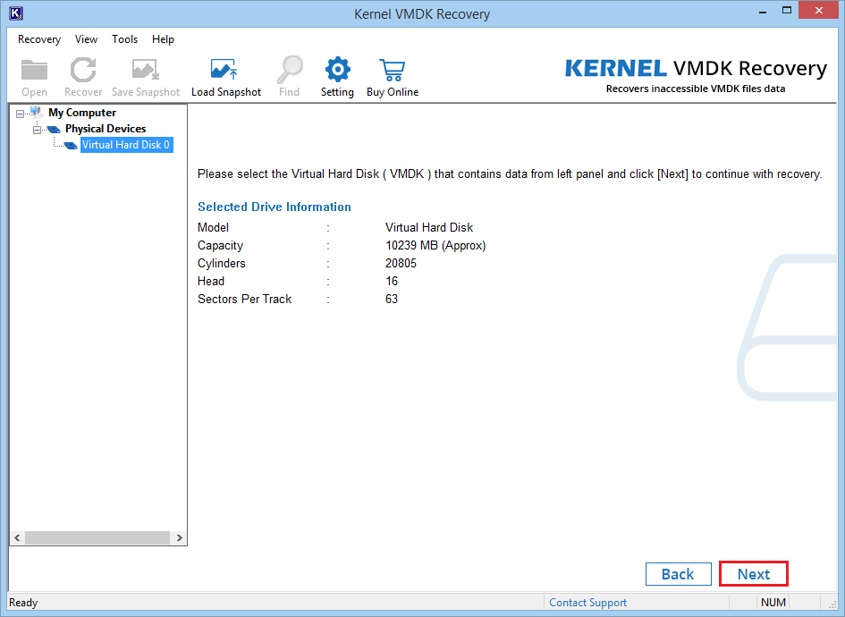Viewport: 845px width, 617px height.
Task: Open the Setting gear icon
Action: pyautogui.click(x=337, y=70)
